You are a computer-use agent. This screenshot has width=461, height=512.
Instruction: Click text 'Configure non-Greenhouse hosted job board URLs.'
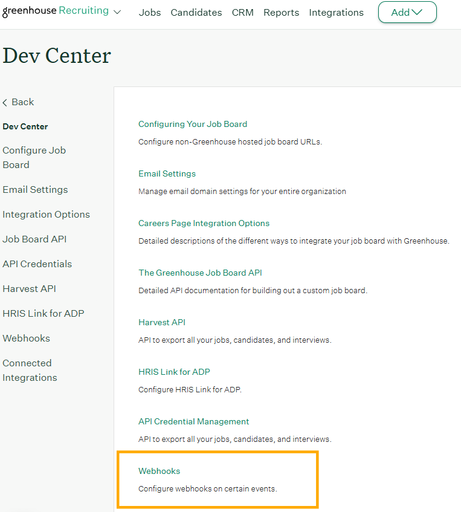(x=230, y=142)
